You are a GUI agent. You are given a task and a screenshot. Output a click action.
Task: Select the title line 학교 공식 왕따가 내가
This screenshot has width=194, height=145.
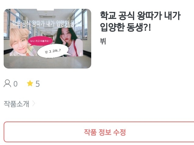click(x=140, y=16)
